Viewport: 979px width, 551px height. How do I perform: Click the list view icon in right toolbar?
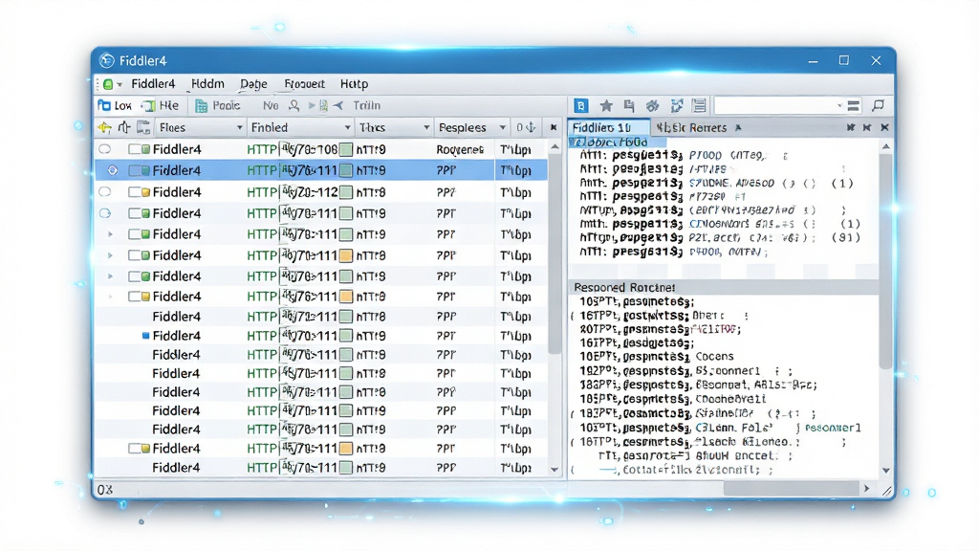click(x=699, y=105)
